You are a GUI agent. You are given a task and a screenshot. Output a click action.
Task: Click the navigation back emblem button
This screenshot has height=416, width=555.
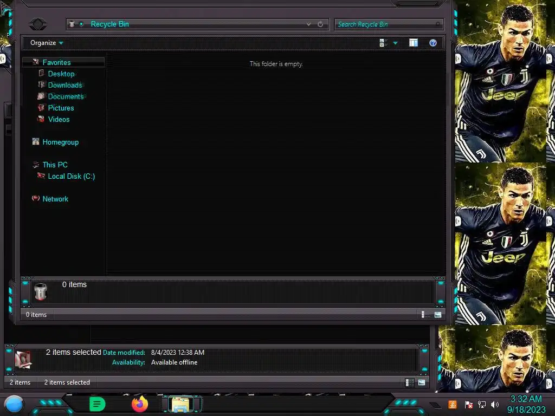pos(38,24)
